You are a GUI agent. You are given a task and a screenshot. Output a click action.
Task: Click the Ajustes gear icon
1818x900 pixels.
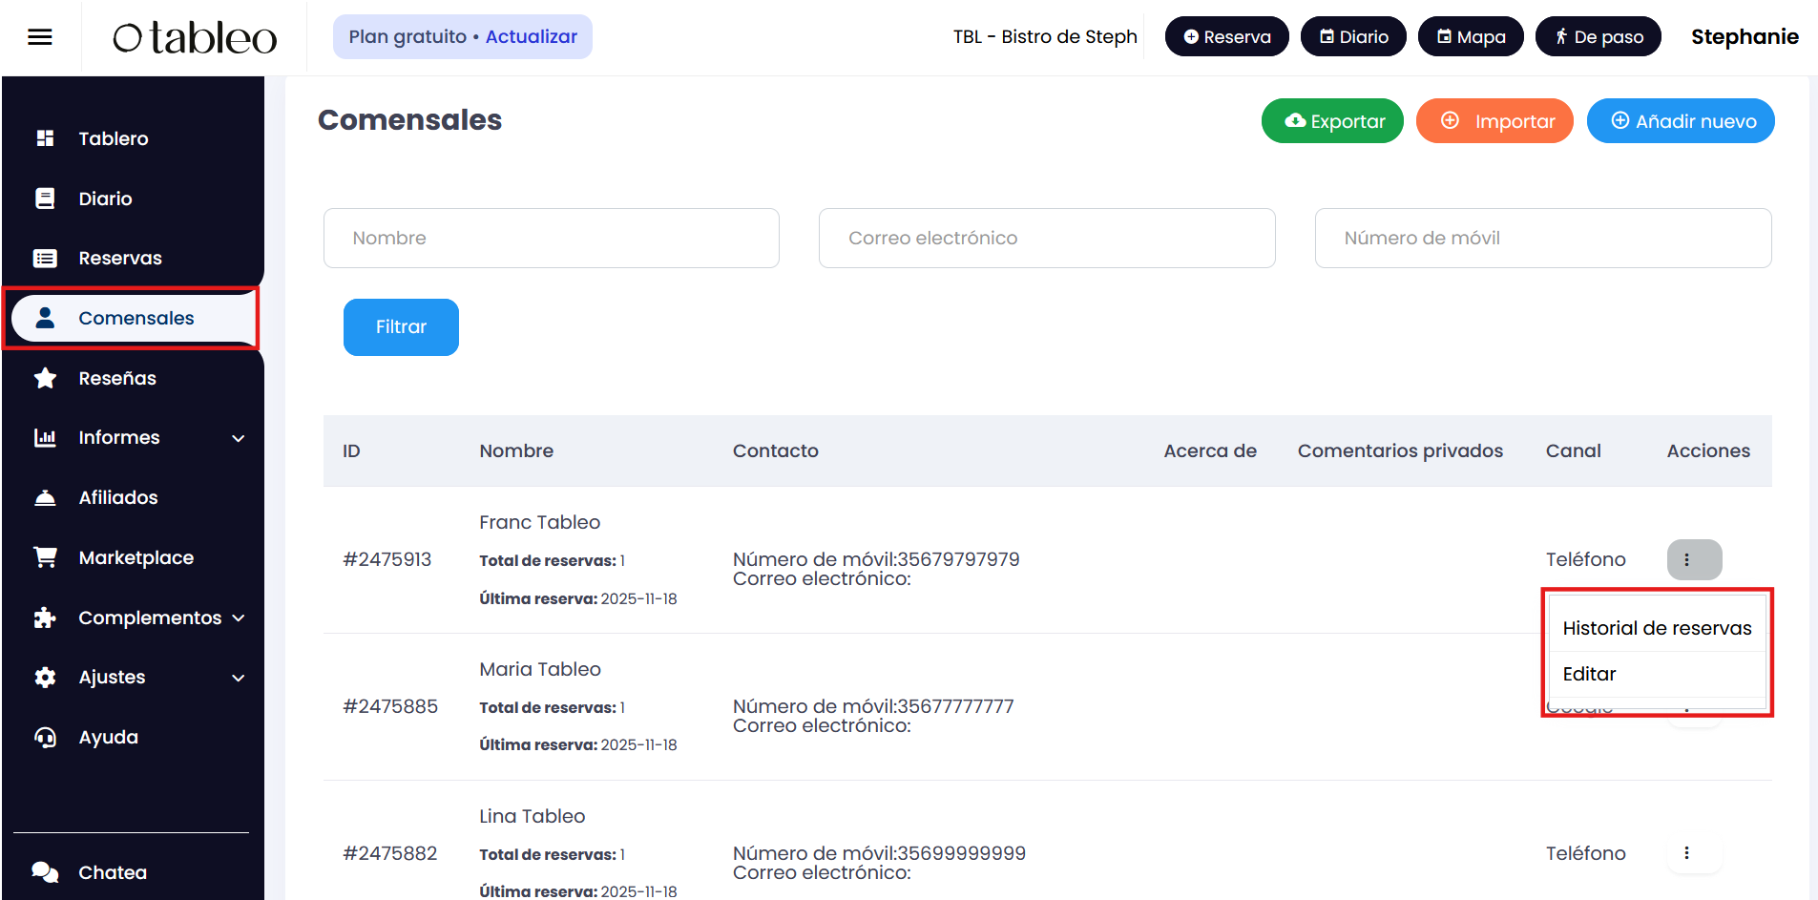(45, 678)
